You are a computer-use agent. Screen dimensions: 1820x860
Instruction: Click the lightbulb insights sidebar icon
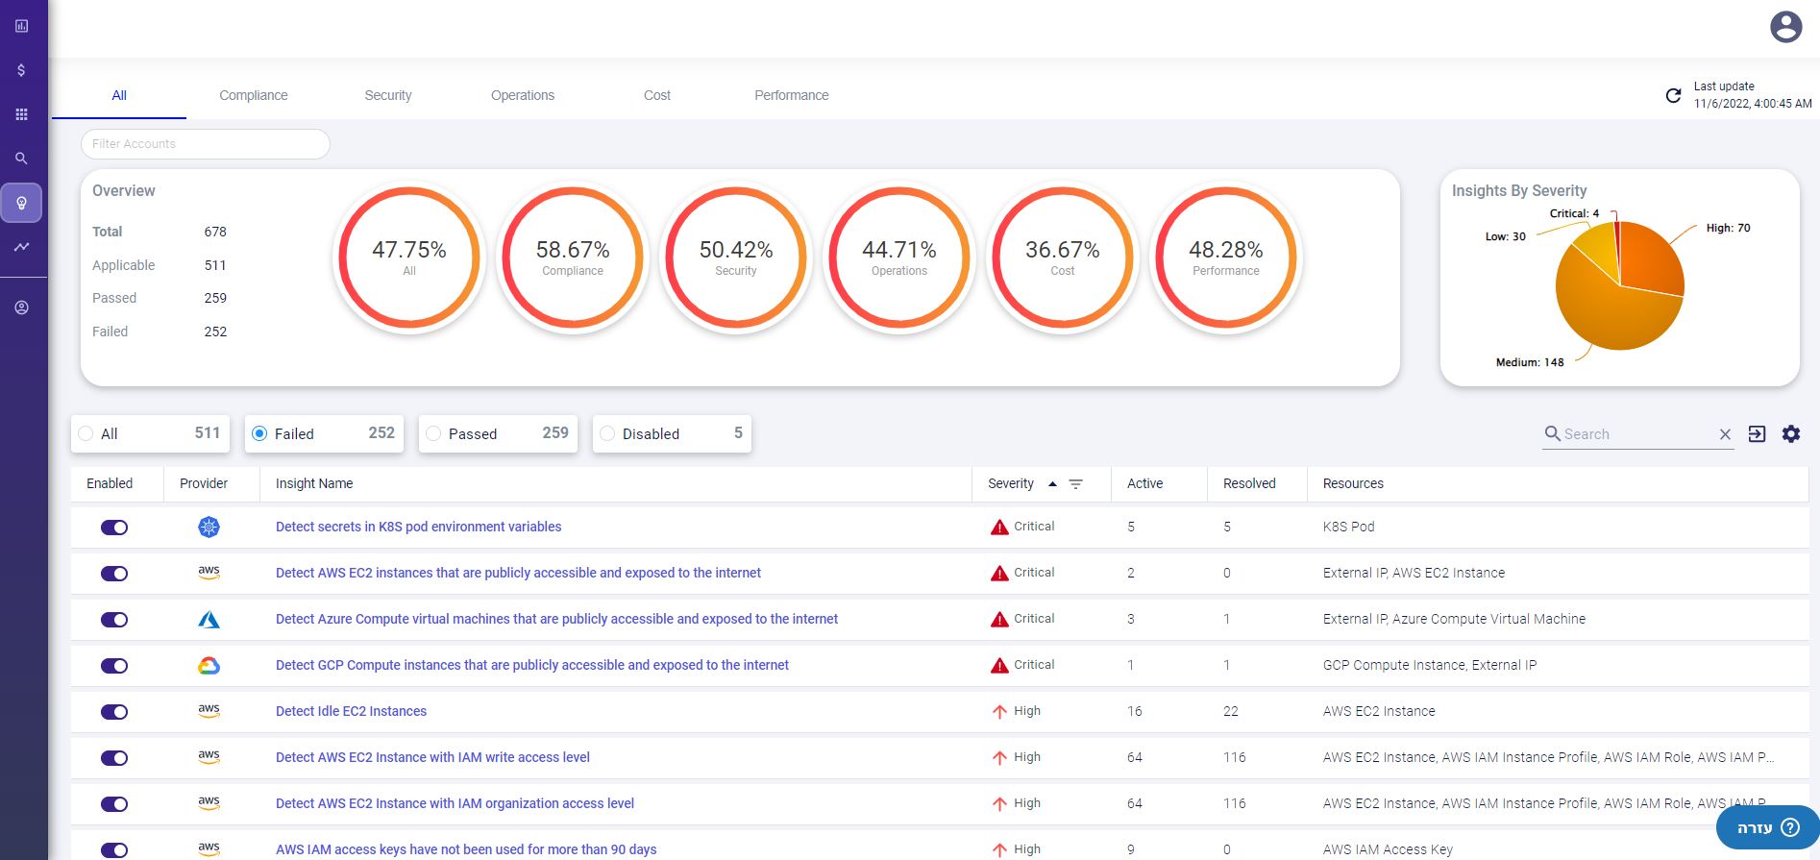(21, 203)
